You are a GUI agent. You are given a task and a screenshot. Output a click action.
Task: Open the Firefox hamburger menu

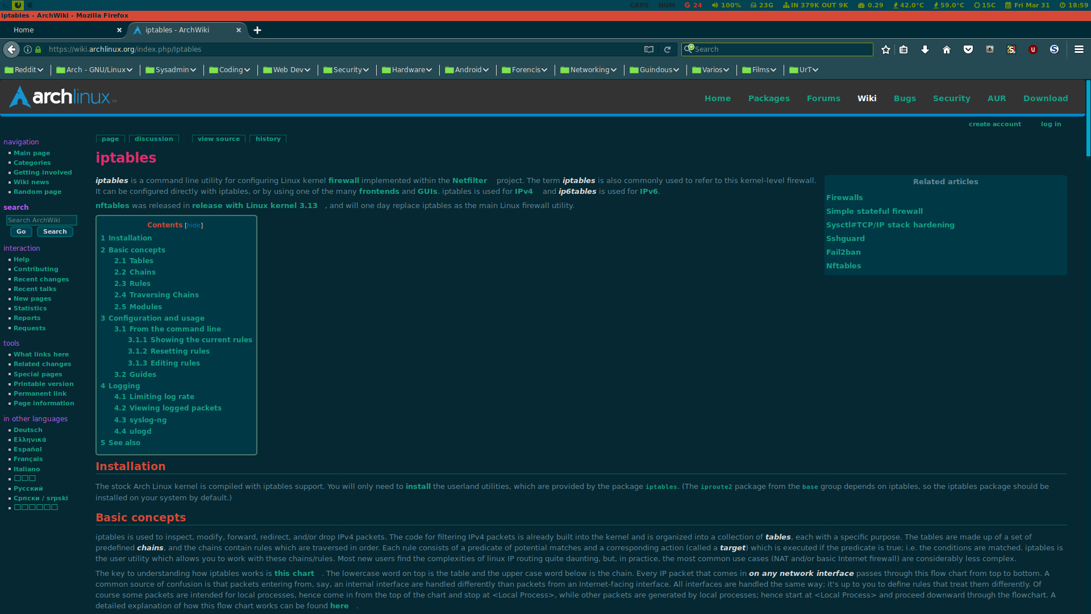point(1080,49)
